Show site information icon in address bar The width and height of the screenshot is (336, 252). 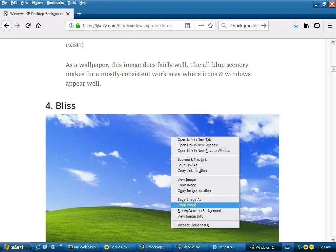(71, 26)
